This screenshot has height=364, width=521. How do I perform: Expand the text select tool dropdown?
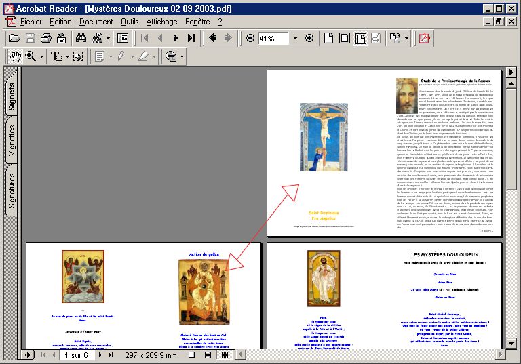click(x=67, y=57)
